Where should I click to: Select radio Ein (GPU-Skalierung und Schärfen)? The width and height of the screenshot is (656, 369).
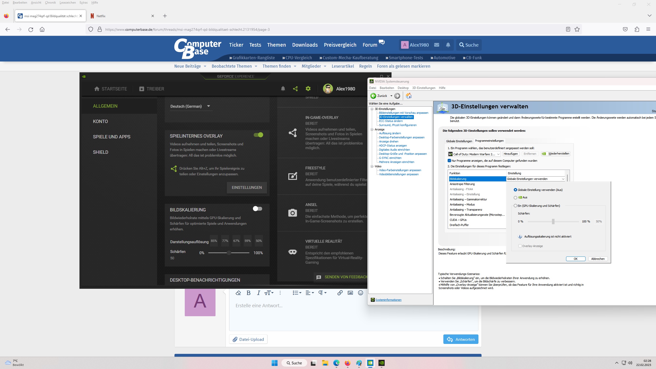point(515,206)
